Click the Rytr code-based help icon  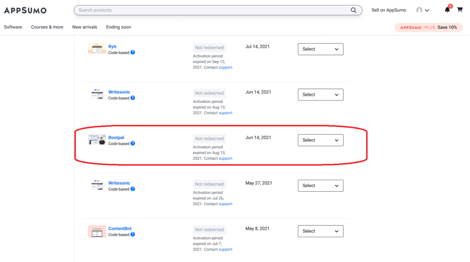[133, 52]
